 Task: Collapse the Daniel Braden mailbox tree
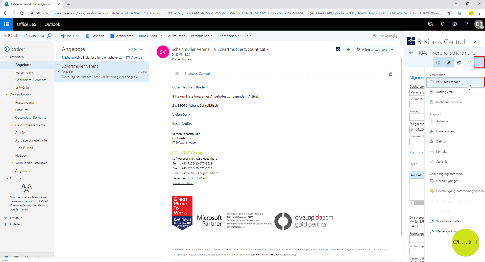(7, 95)
